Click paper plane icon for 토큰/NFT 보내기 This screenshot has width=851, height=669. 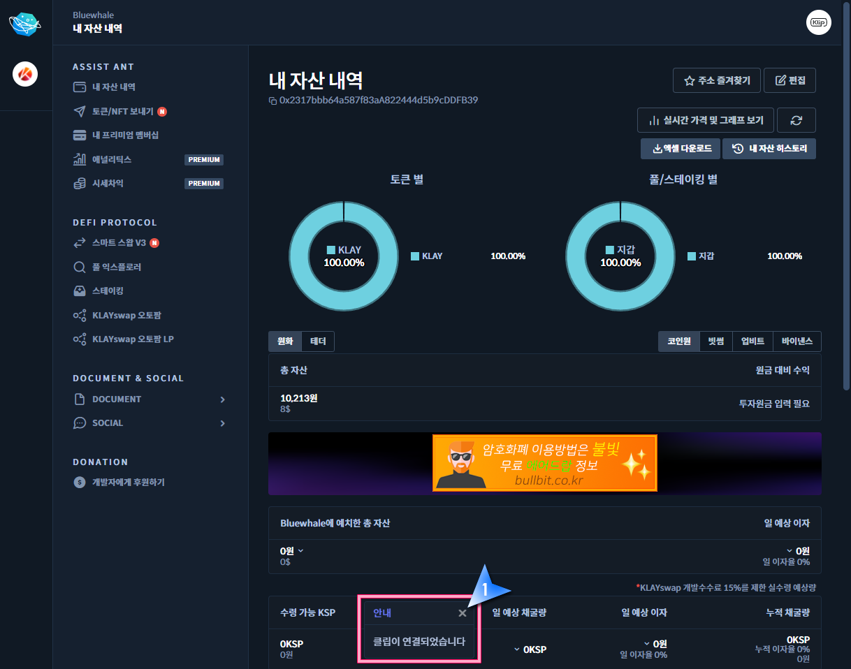(80, 112)
